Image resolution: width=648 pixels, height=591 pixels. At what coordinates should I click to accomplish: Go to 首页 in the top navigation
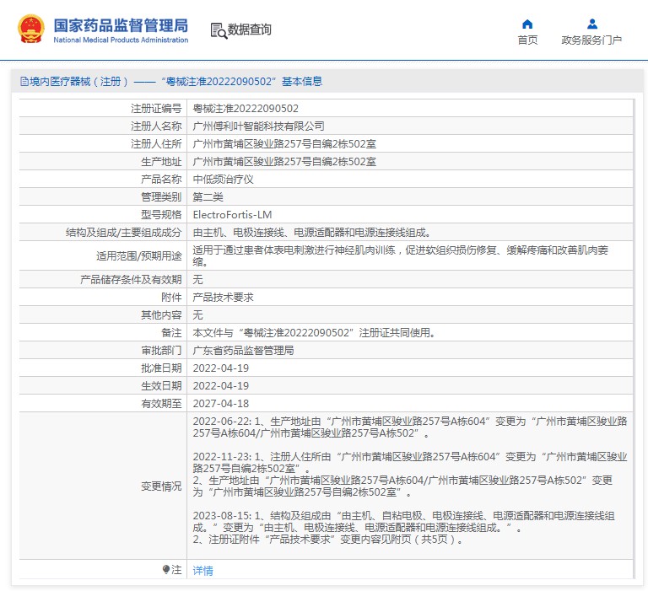coord(527,40)
